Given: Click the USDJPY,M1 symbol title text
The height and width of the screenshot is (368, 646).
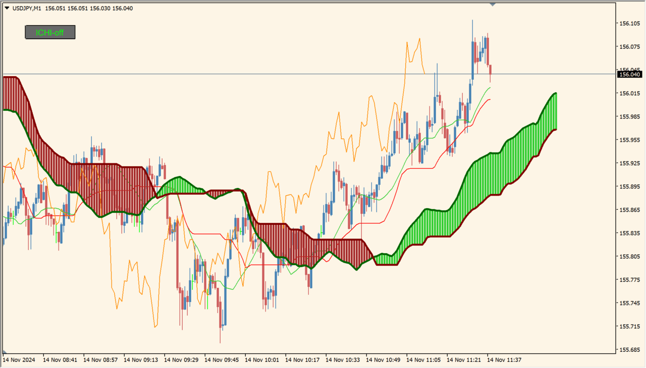Looking at the screenshot, I should pyautogui.click(x=27, y=8).
